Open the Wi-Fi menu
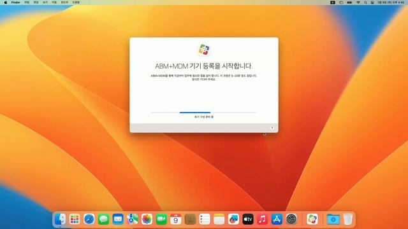Viewport: 408px width, 229px height. click(358, 3)
